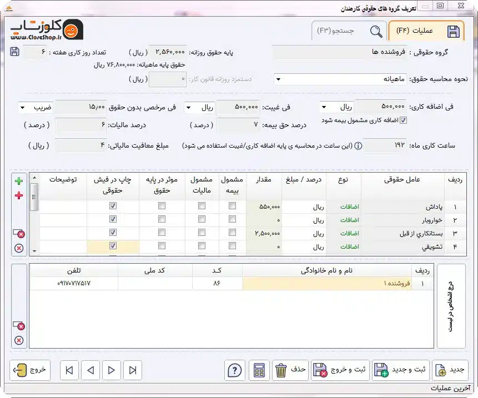Viewport: 478px width, 398px height.
Task: Click the پایه حقوق روزانه input field
Action: 168,52
